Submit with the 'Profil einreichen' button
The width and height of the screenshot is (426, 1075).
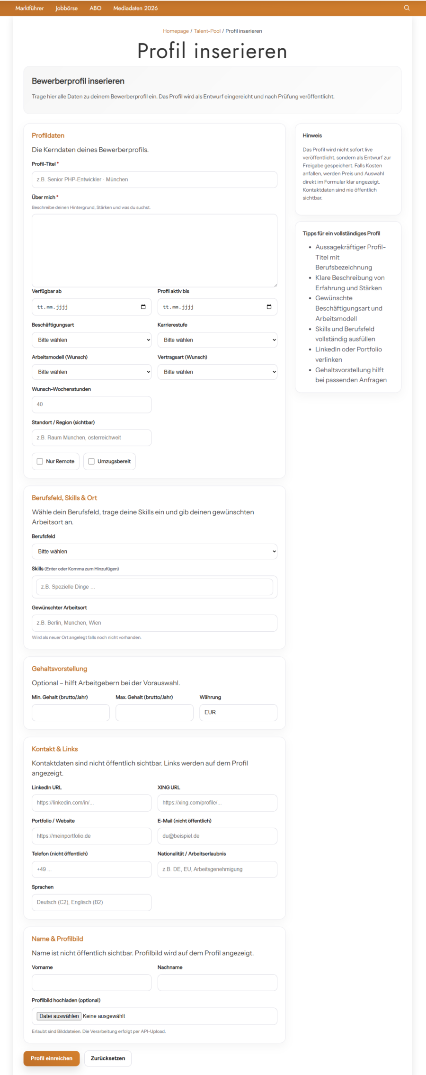(52, 1058)
